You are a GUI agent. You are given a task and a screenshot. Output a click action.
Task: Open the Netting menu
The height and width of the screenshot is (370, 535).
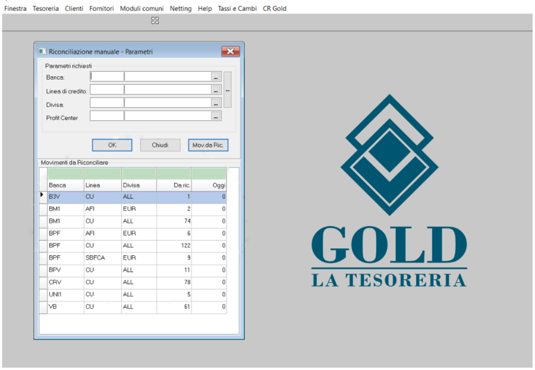coord(181,8)
